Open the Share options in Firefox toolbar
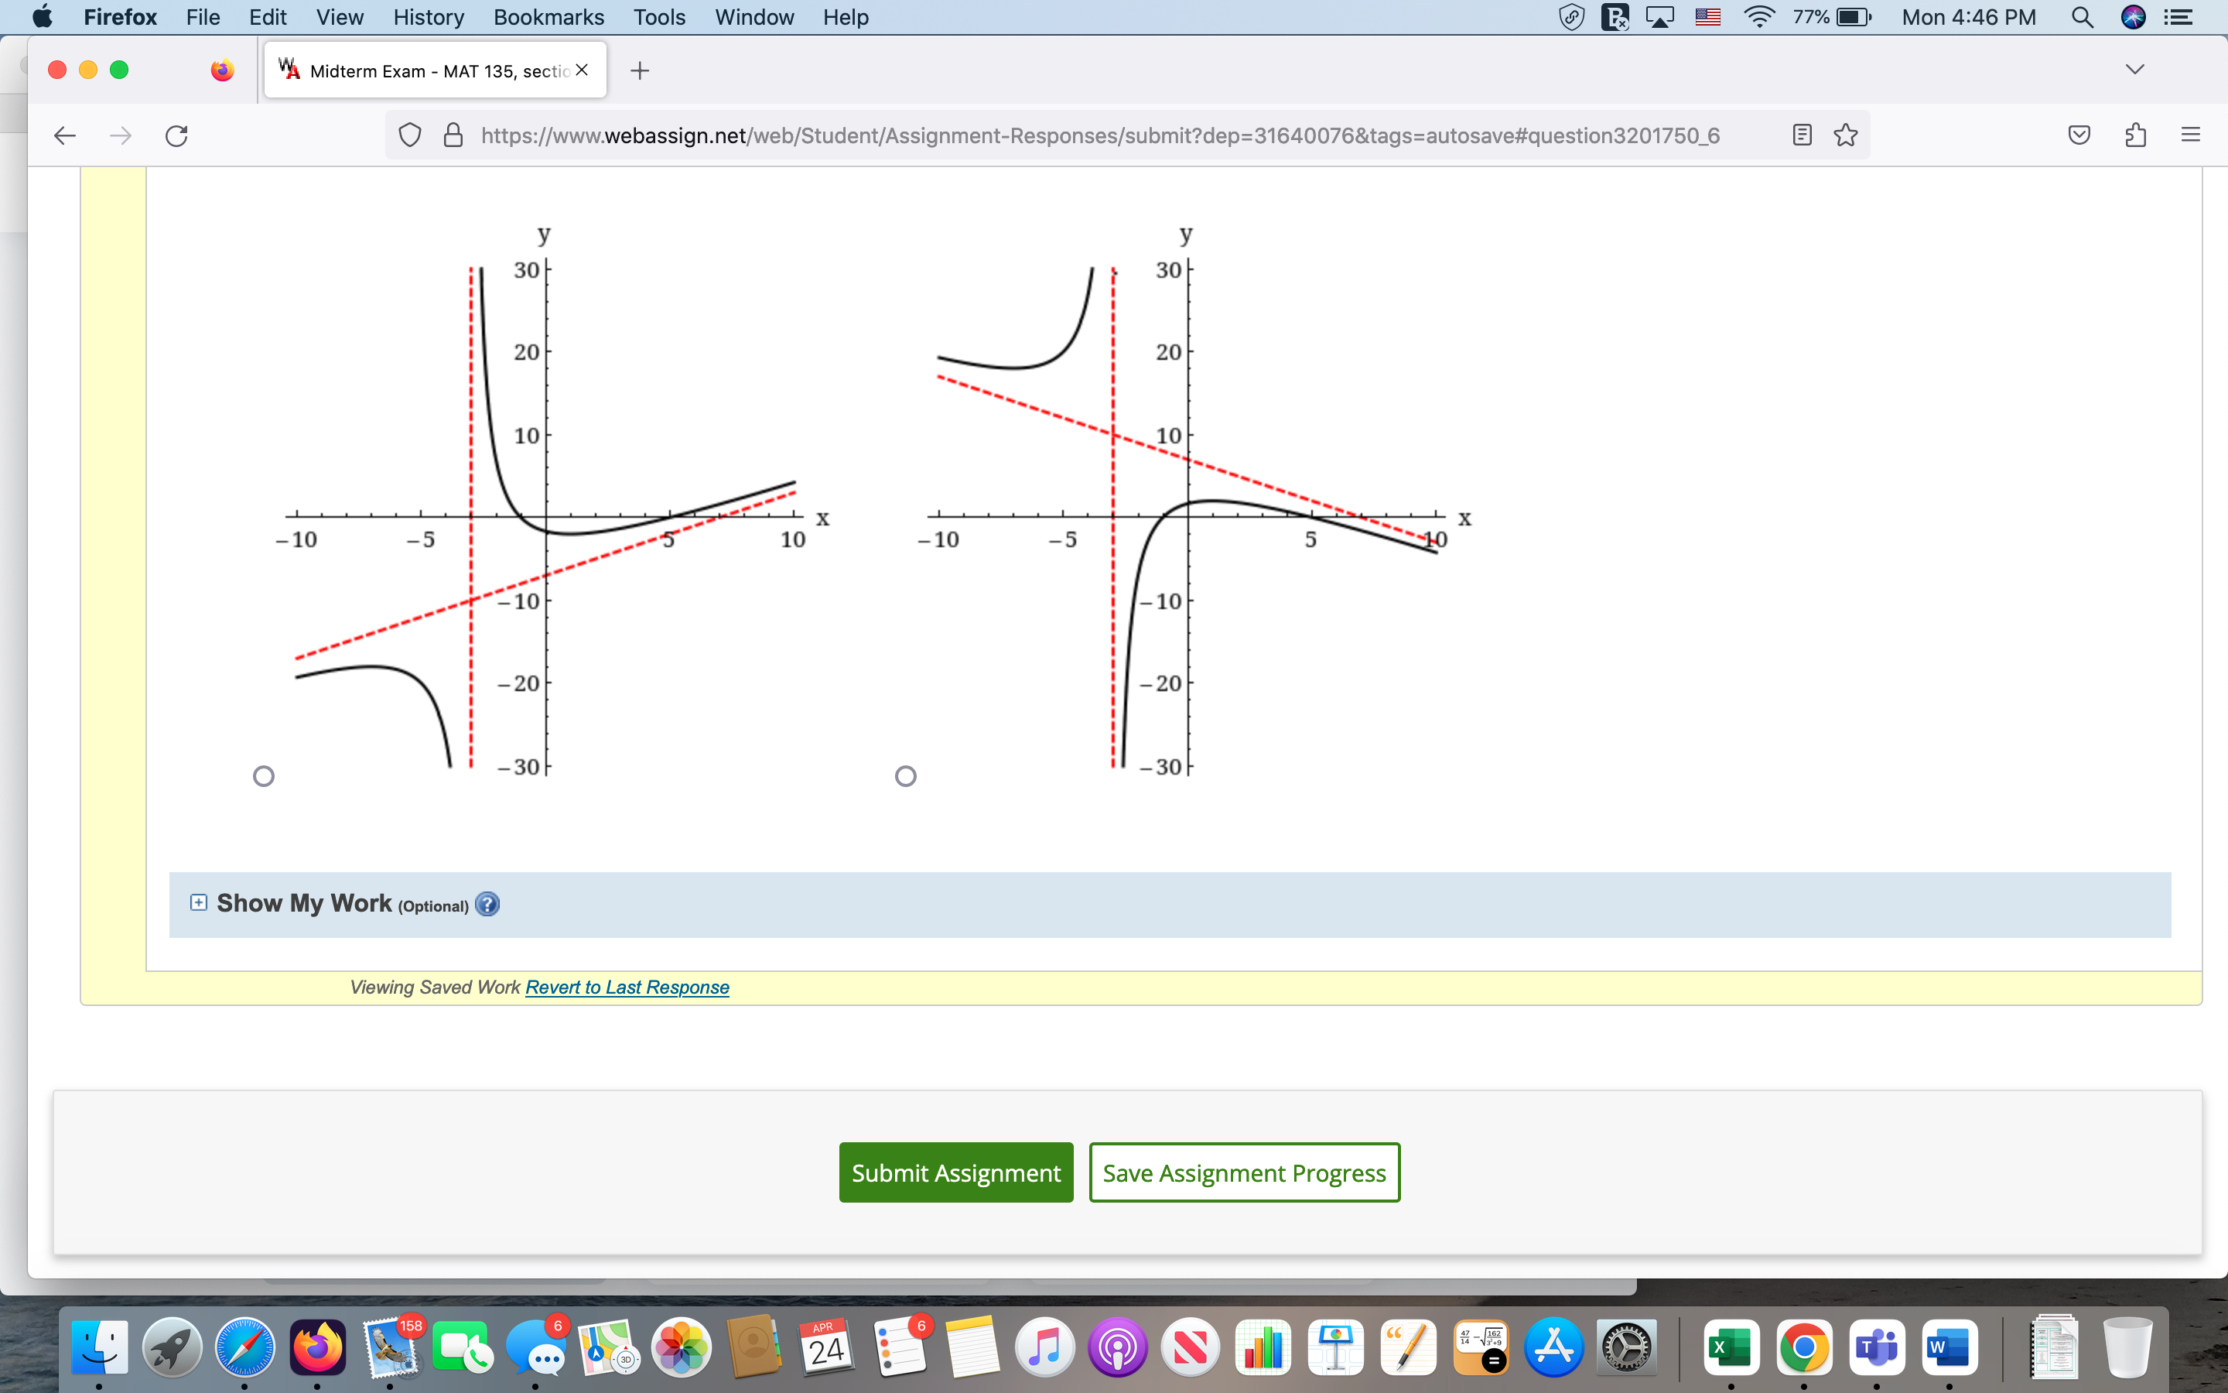Screen dimensions: 2228x1393 point(2135,135)
